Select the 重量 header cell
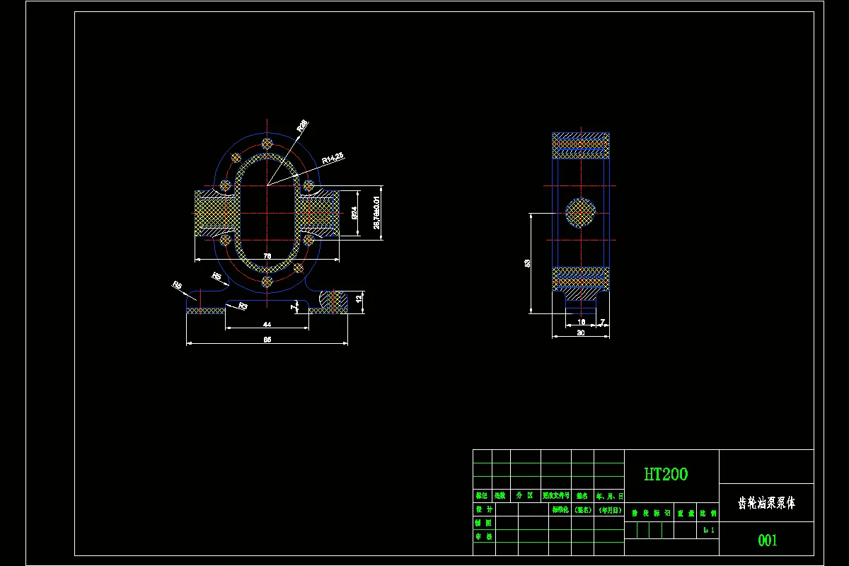 (686, 514)
